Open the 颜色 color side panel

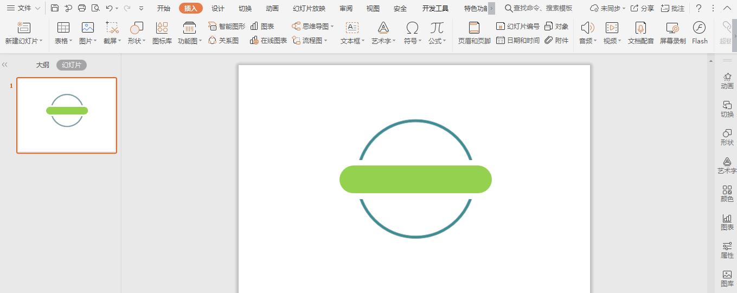pyautogui.click(x=727, y=194)
